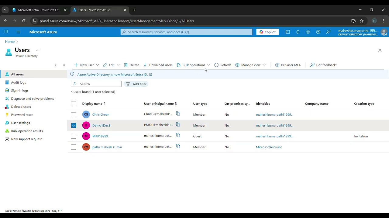
Task: Open portal settings gear icon
Action: (308, 32)
